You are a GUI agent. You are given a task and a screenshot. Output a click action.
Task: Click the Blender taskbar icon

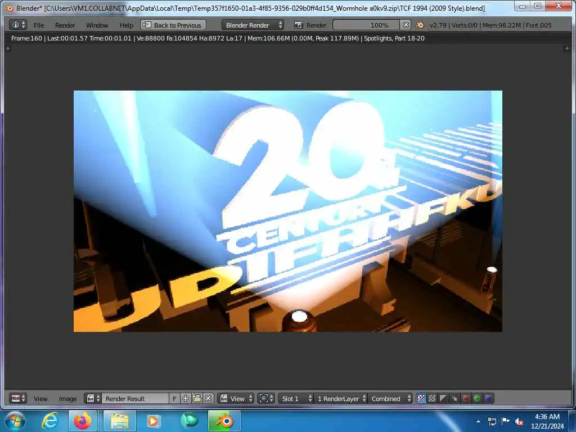pos(224,421)
